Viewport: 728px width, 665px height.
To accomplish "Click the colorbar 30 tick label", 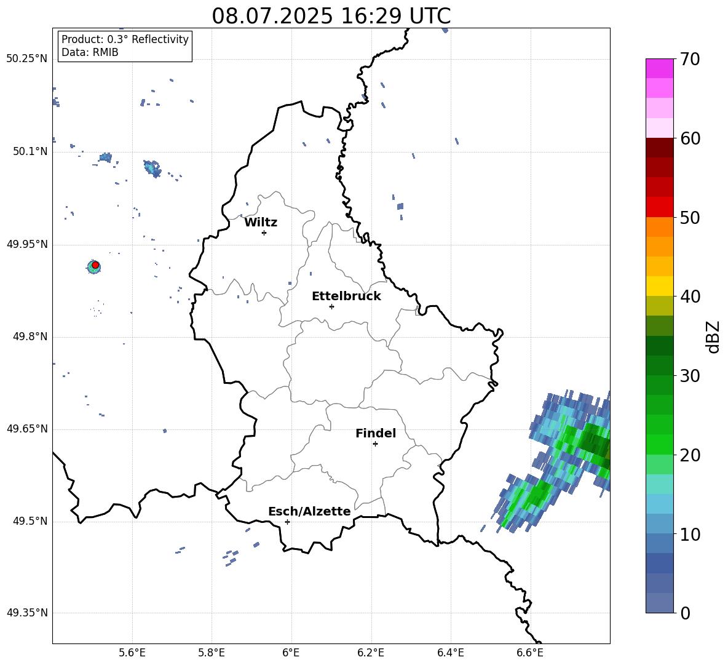I will tap(690, 376).
